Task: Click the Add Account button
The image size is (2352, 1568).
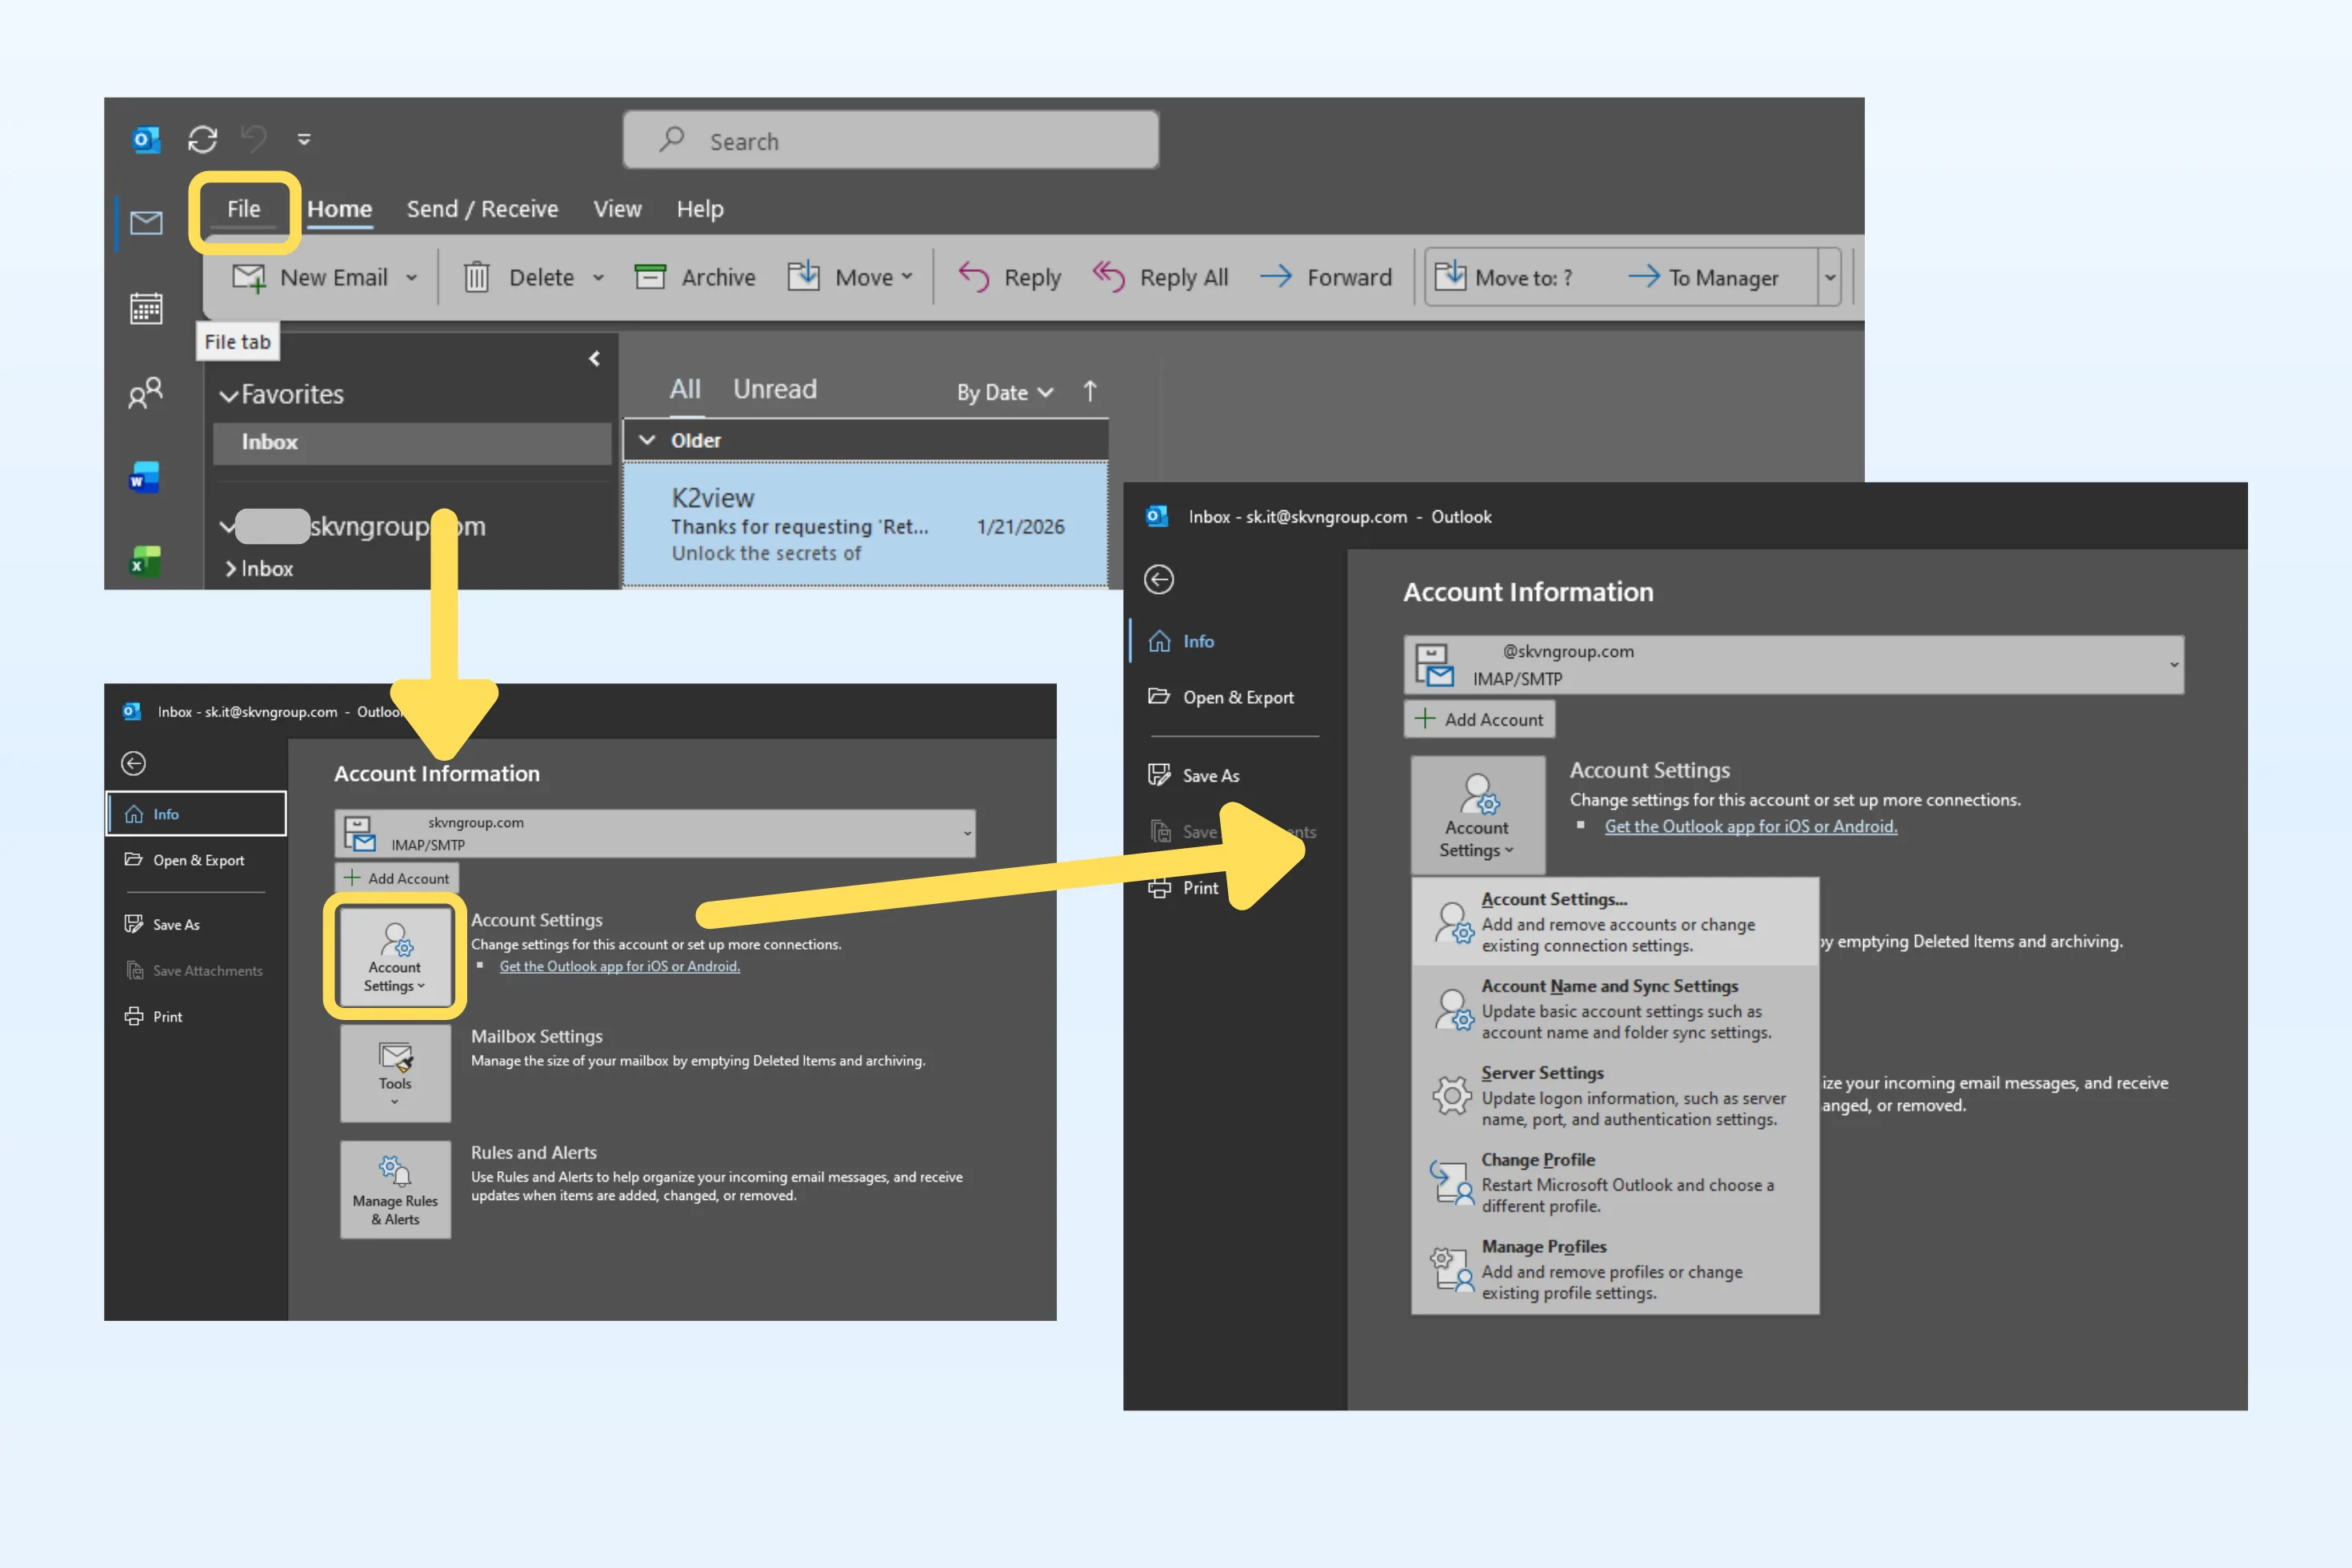Action: coord(1479,719)
